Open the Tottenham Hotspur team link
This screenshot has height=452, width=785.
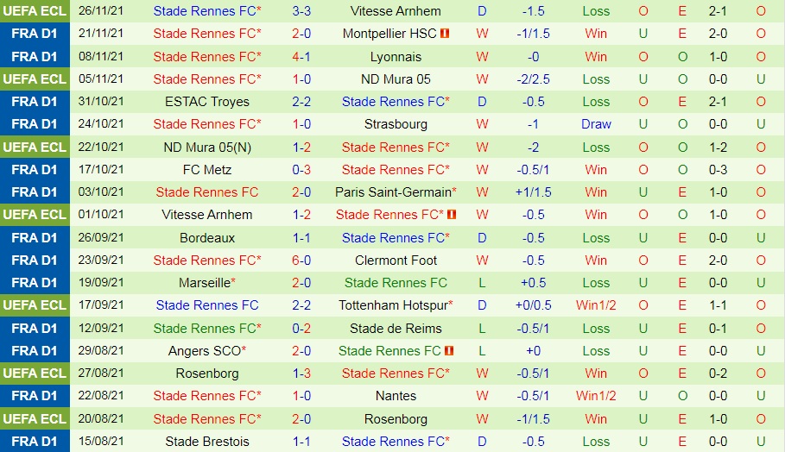394,305
